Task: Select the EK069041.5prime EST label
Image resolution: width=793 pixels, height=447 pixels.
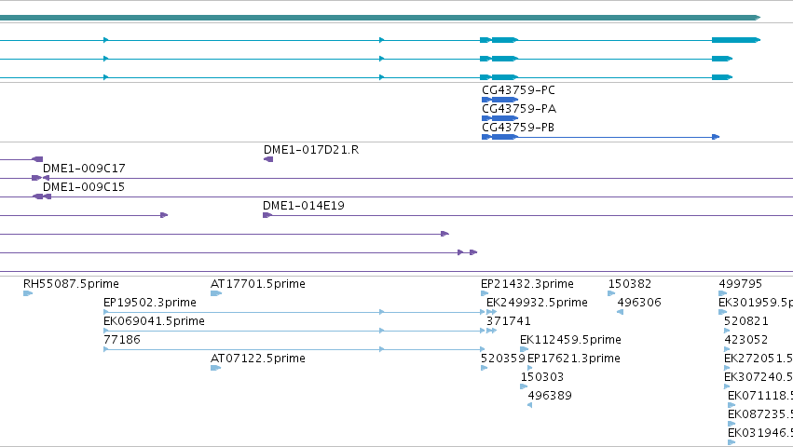Action: click(x=155, y=321)
